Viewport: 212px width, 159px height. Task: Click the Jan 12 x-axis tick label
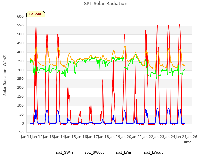point(37,137)
